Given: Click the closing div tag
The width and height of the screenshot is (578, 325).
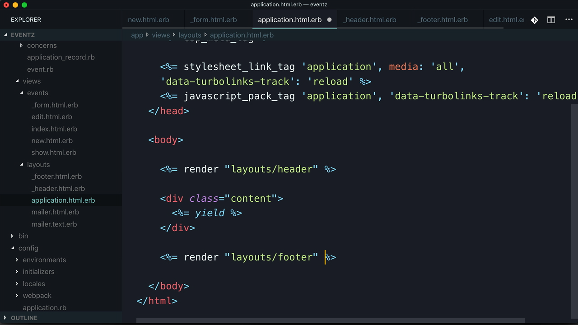Looking at the screenshot, I should 177,228.
